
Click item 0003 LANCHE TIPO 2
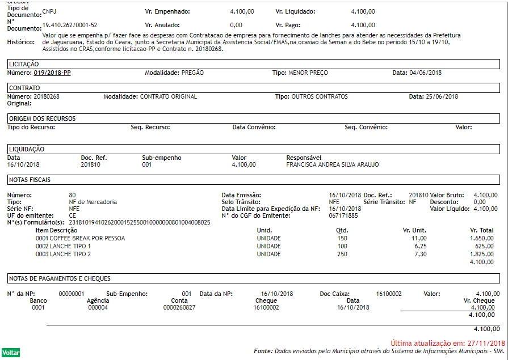pos(63,254)
